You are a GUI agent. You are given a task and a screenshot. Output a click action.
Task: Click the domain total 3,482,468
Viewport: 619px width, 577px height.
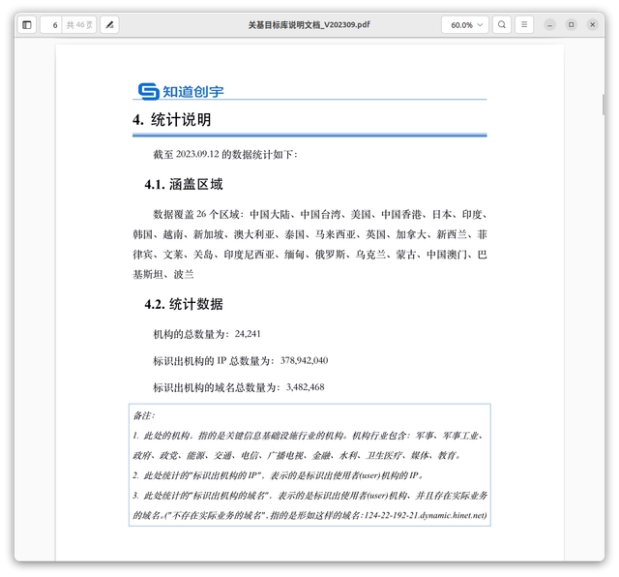coord(305,386)
